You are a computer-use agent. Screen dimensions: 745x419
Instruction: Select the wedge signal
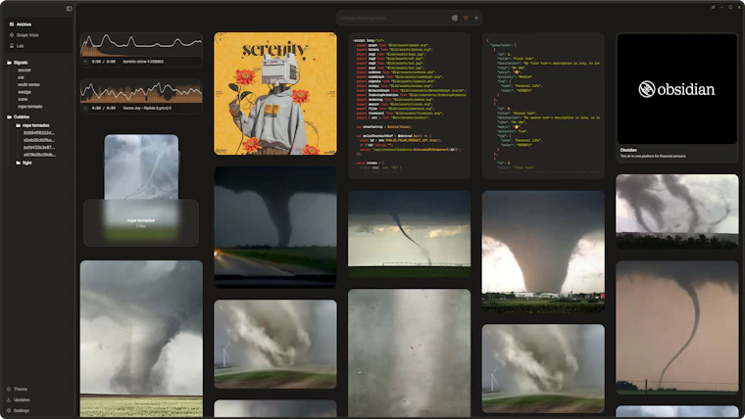point(25,92)
